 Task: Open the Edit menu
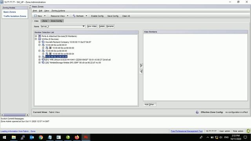tap(40, 11)
